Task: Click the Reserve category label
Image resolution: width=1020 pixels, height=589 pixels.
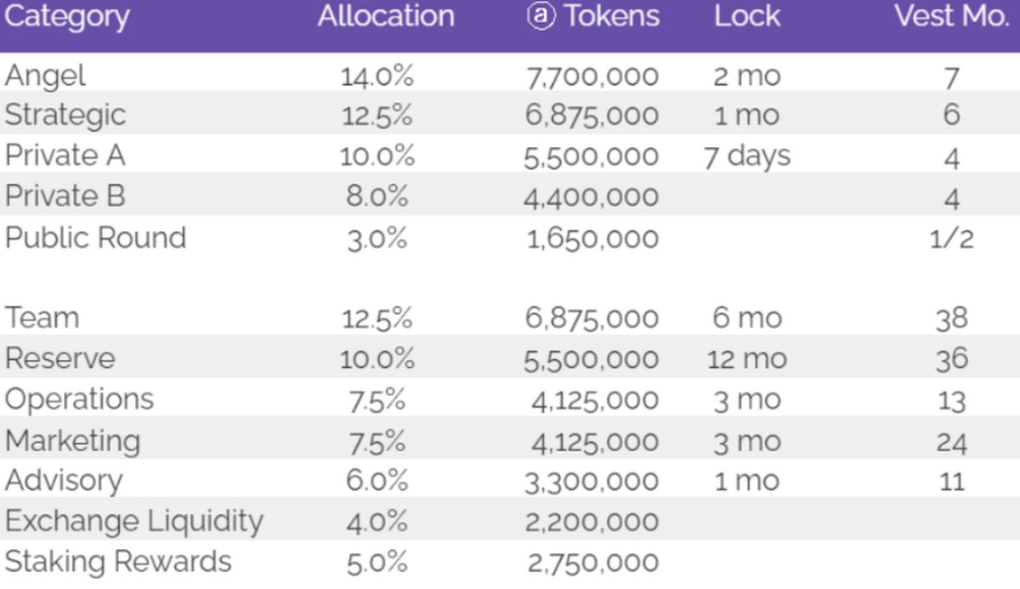Action: [x=59, y=358]
